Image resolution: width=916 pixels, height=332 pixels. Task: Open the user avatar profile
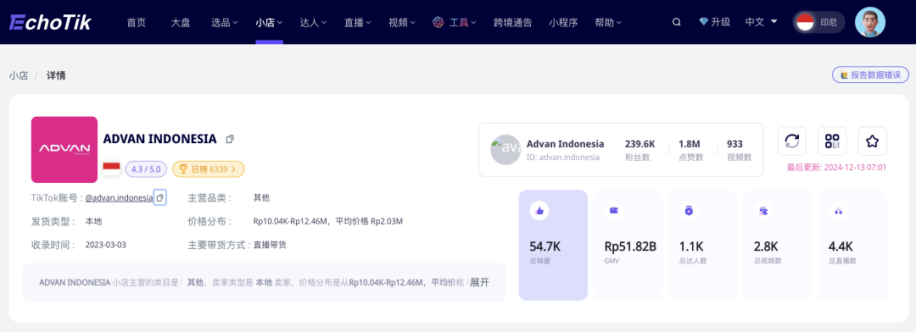(x=870, y=22)
